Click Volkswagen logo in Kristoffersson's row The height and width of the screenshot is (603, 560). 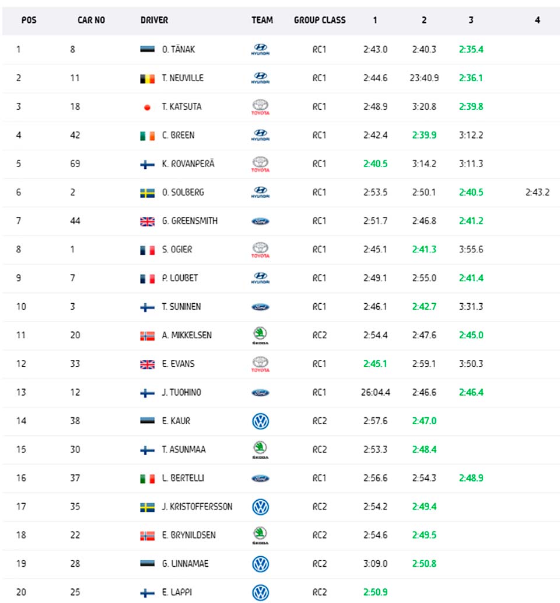260,507
